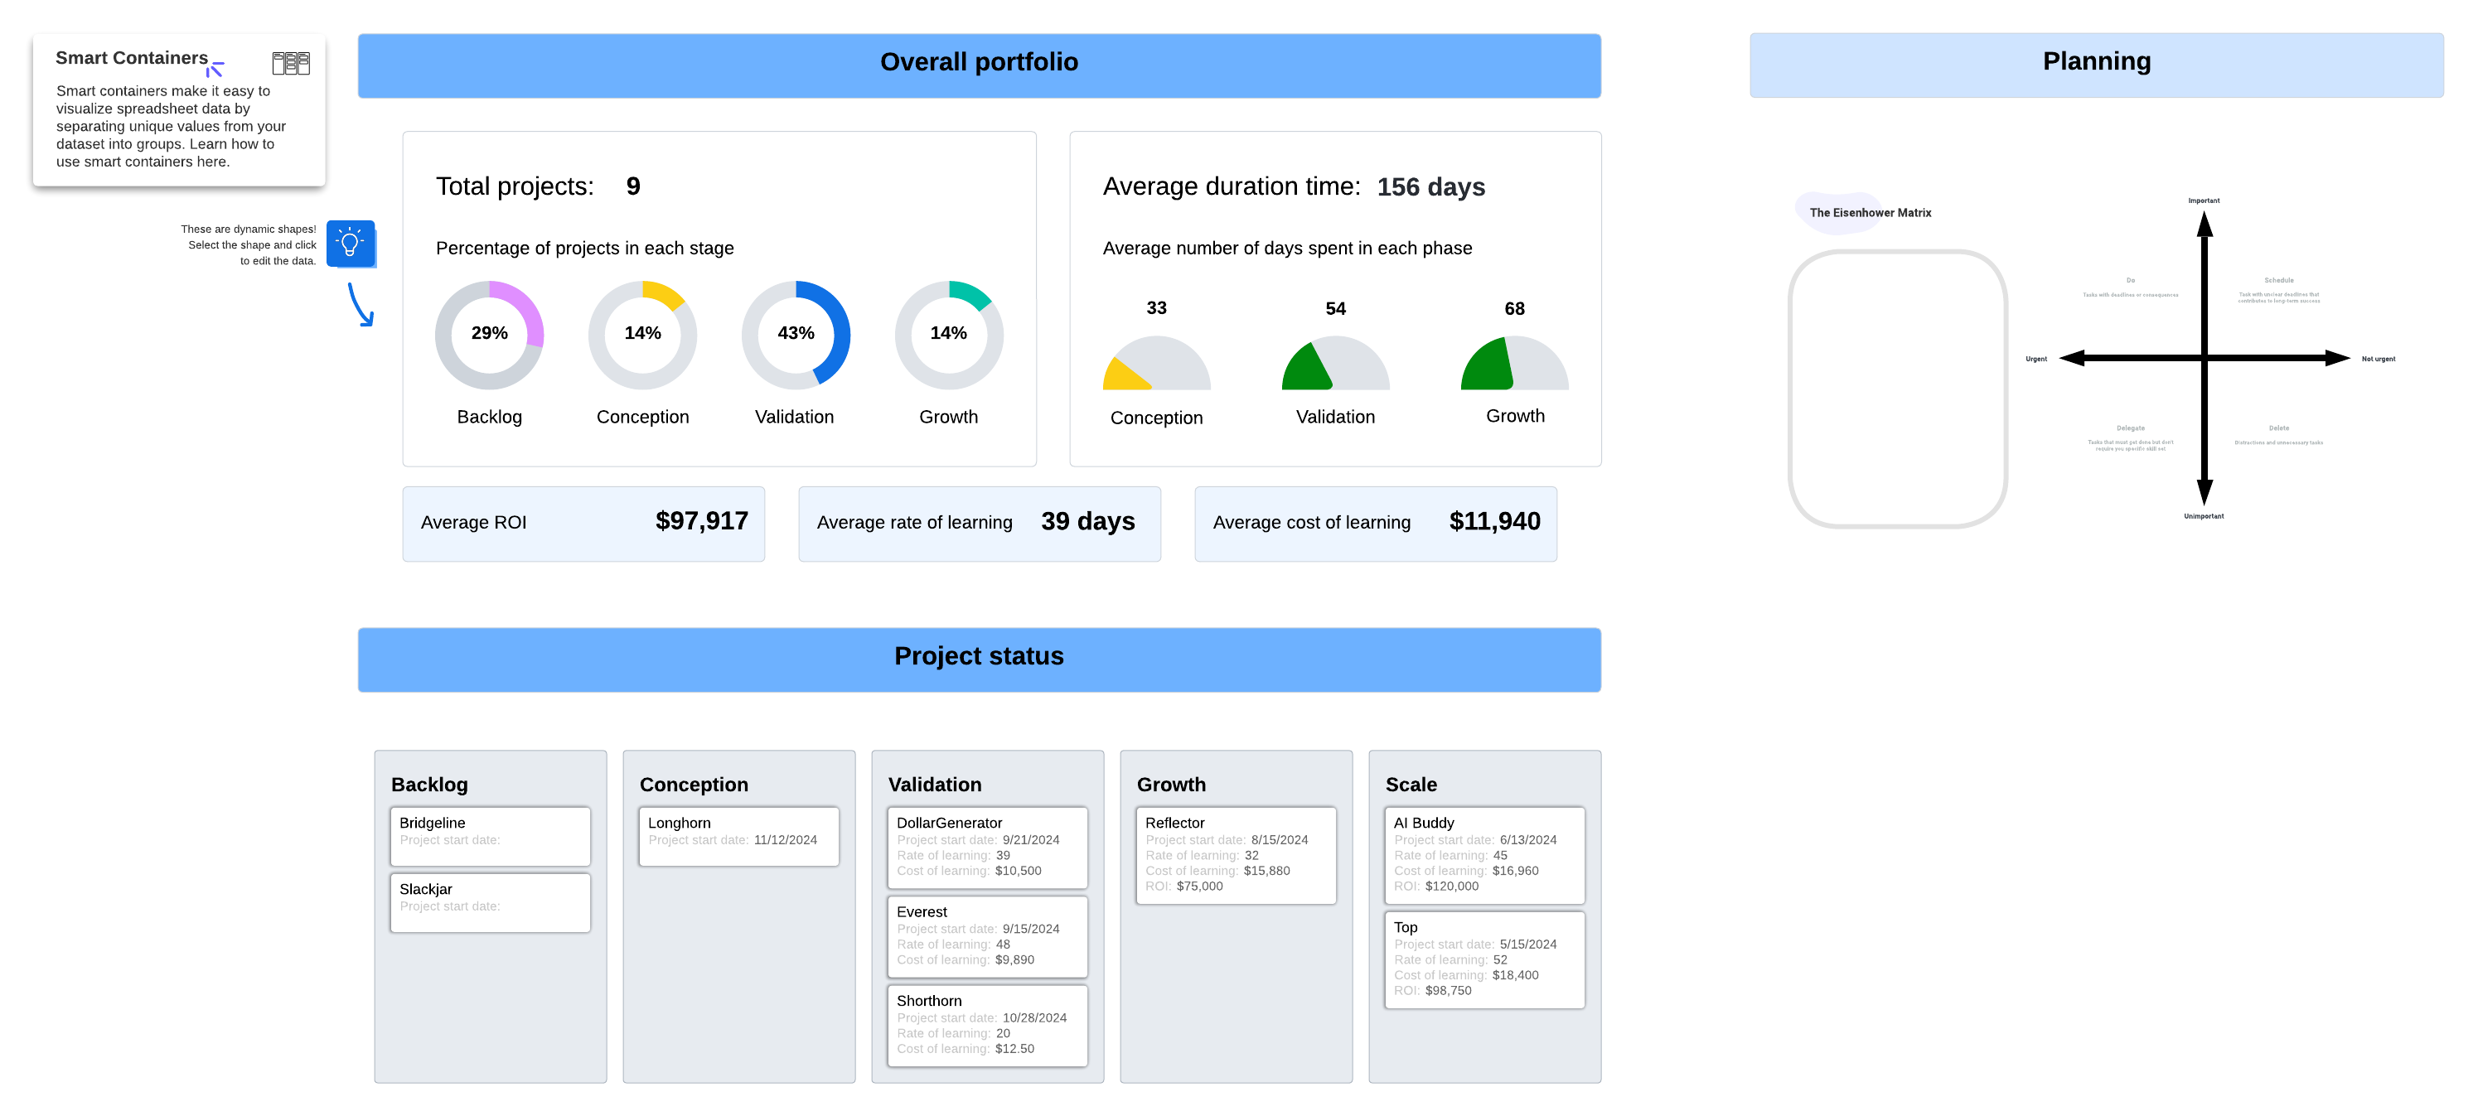Select the Validation 43% donut chart

[796, 334]
